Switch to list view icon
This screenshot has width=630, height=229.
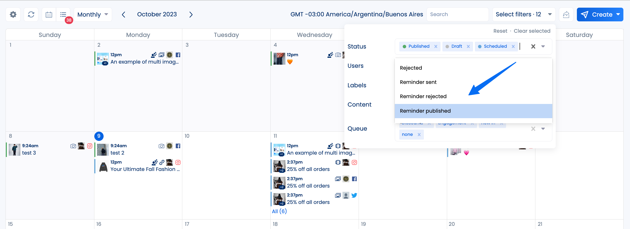click(63, 15)
